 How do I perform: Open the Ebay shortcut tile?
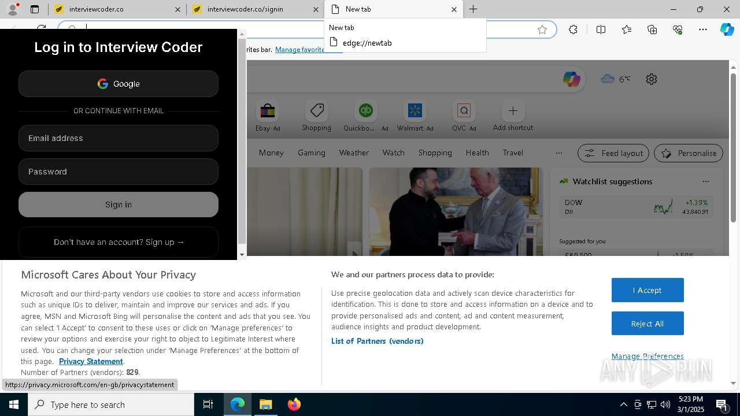[x=268, y=116]
